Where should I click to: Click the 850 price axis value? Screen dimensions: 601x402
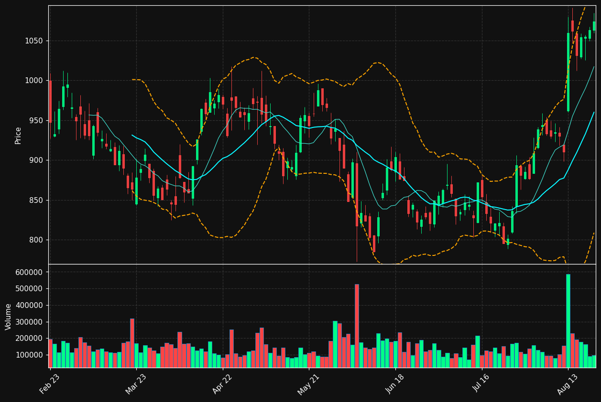(36, 200)
